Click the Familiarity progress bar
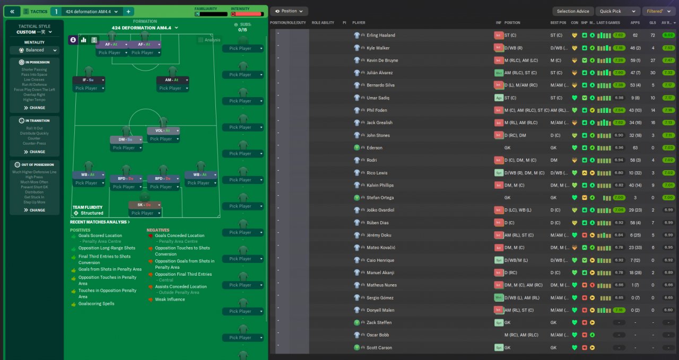 coord(211,14)
